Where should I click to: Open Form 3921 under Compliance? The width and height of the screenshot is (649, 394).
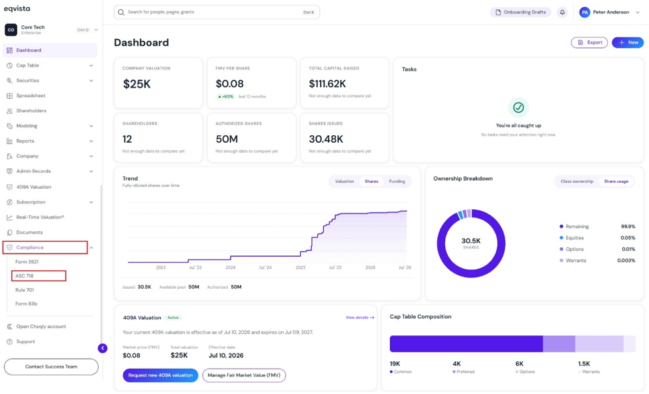(x=27, y=262)
